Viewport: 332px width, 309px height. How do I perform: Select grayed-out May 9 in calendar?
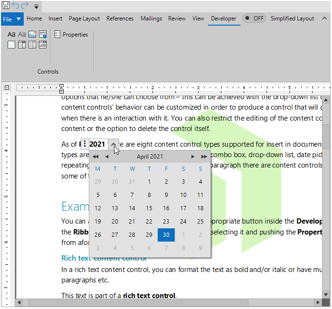[x=200, y=248]
